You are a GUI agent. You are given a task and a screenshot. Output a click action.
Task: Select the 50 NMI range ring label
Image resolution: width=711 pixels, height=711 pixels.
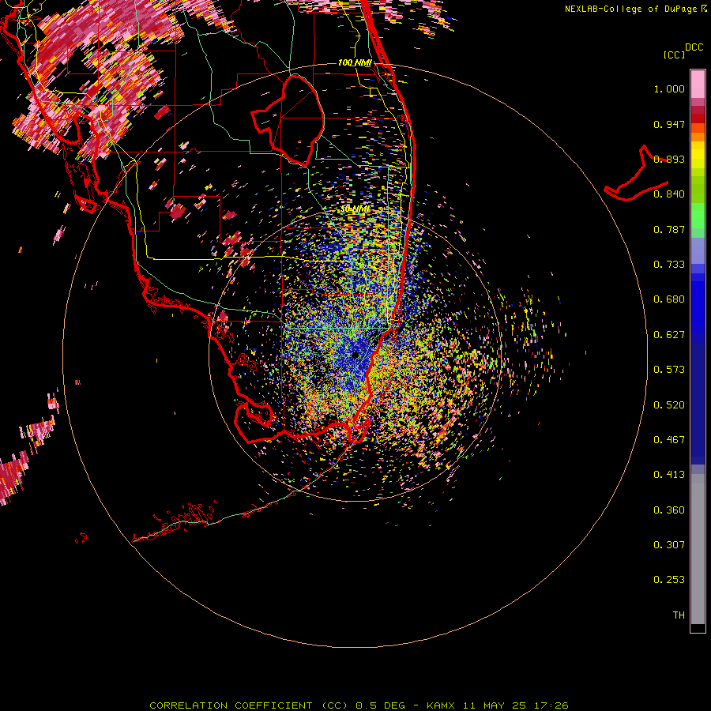coord(356,209)
